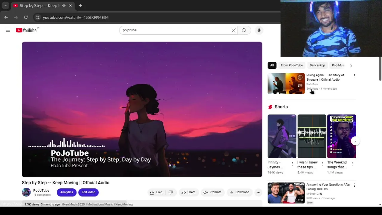Open options for Infinity short

(293, 164)
